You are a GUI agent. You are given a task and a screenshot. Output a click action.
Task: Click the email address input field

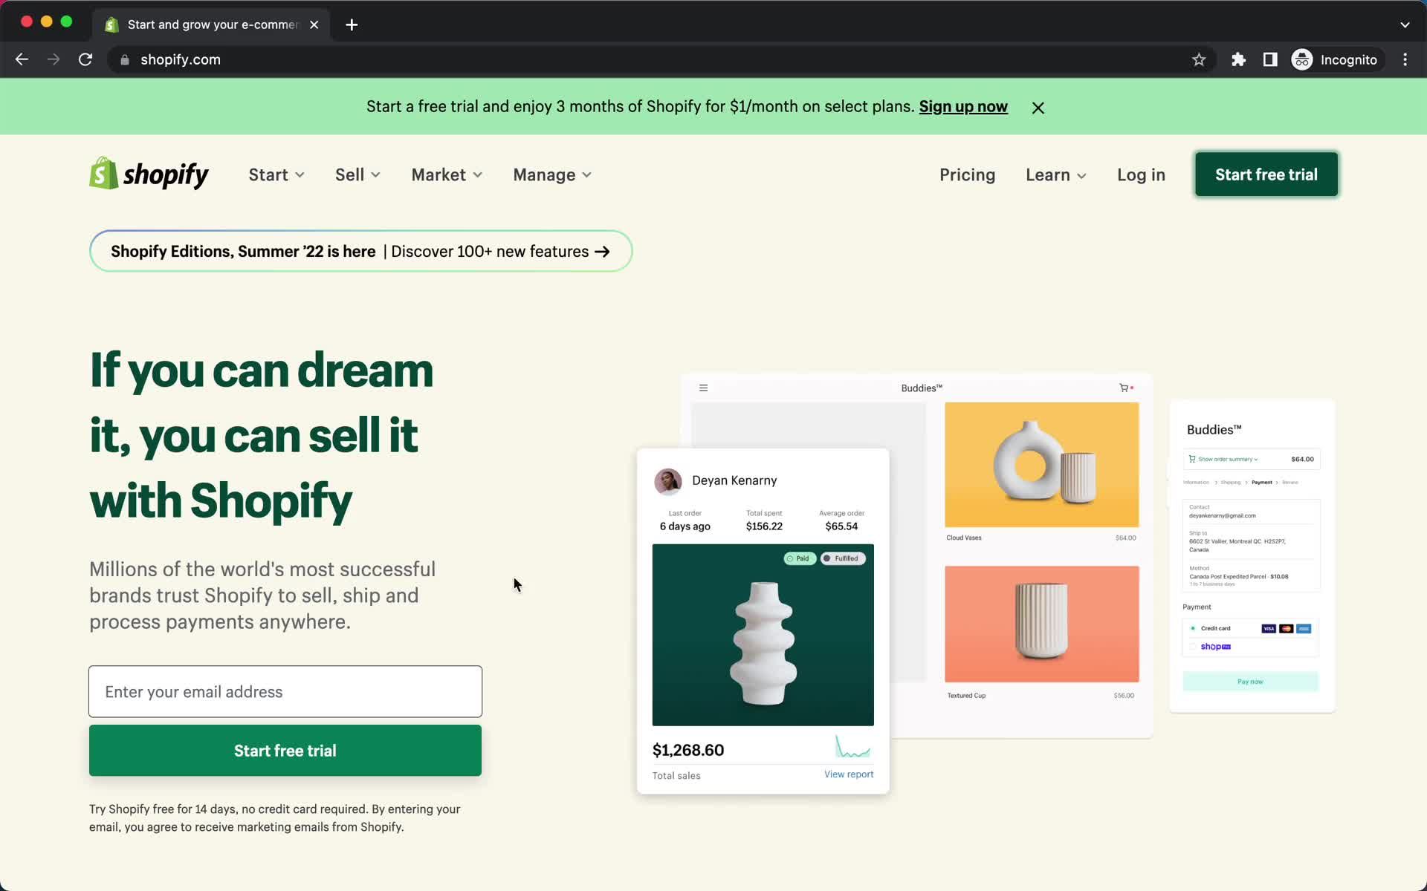(285, 691)
